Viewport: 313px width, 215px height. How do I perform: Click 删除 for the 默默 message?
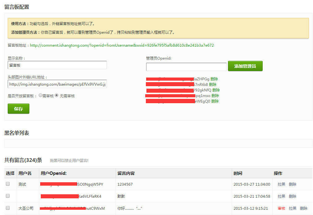[293, 196]
